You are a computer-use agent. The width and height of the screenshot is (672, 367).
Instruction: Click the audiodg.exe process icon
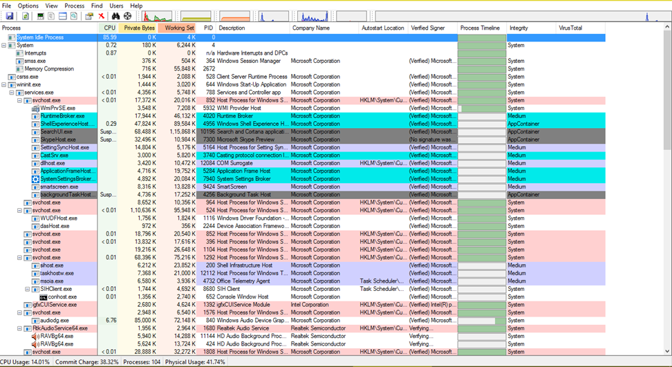click(x=35, y=320)
